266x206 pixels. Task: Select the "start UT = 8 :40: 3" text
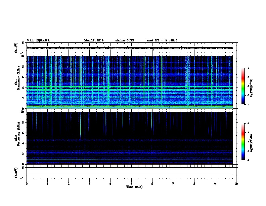click(162, 40)
